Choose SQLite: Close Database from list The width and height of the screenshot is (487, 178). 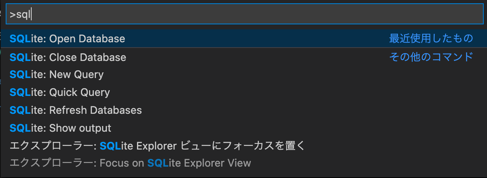point(243,57)
